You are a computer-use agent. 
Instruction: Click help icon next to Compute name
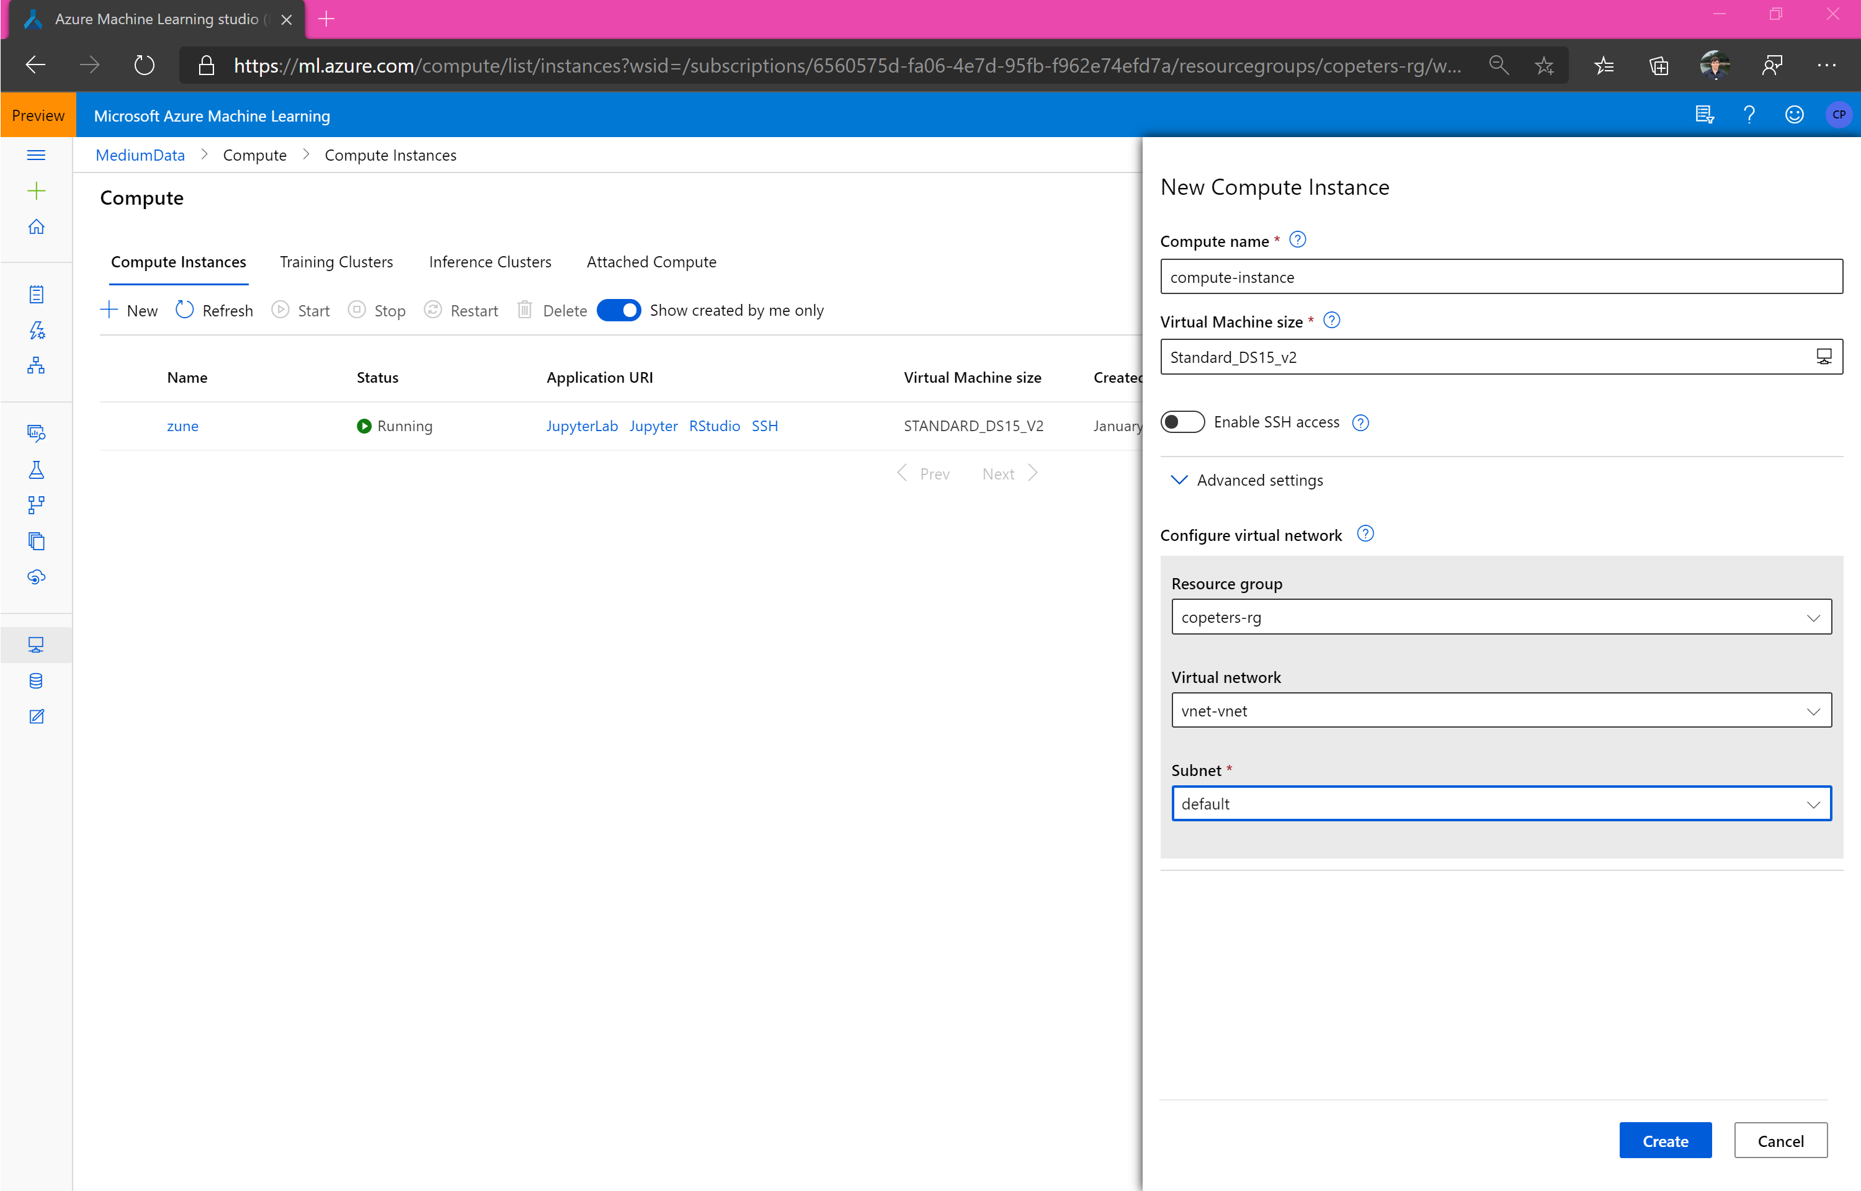pyautogui.click(x=1298, y=239)
